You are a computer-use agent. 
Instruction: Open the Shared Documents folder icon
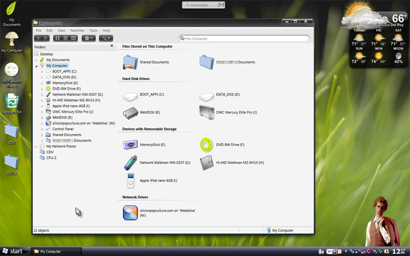click(x=131, y=62)
